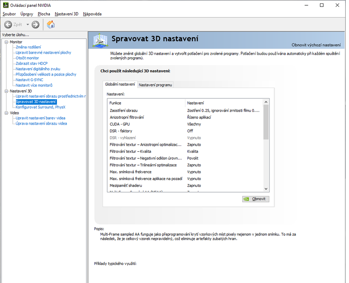Open Upravit nastavení obrazu prostřednictvím task
The width and height of the screenshot is (349, 283).
pos(51,96)
